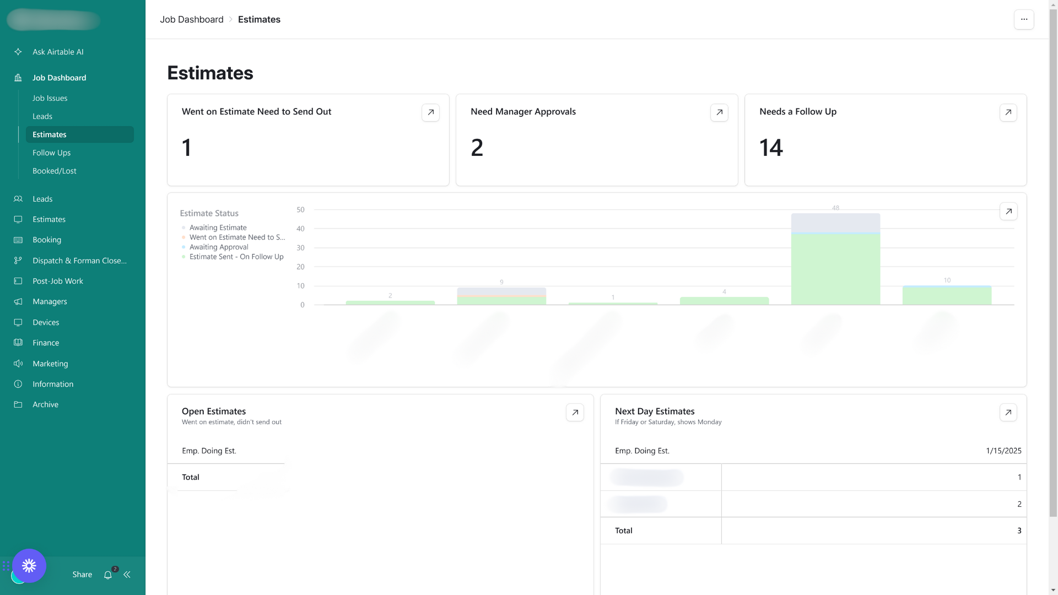Open the Open Estimates table expand arrow
Viewport: 1058px width, 595px height.
pyautogui.click(x=575, y=413)
